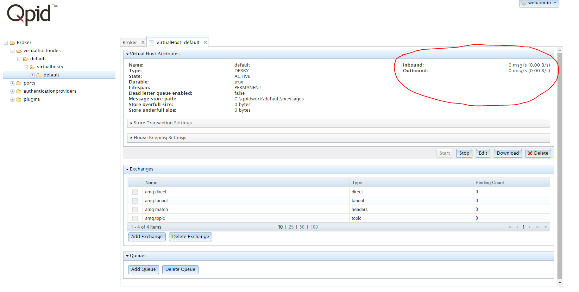
Task: Expand the selected default virtualhost node
Action: click(x=32, y=75)
